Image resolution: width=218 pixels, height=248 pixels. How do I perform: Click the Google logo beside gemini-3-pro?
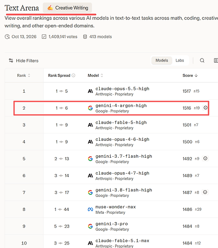(x=90, y=226)
